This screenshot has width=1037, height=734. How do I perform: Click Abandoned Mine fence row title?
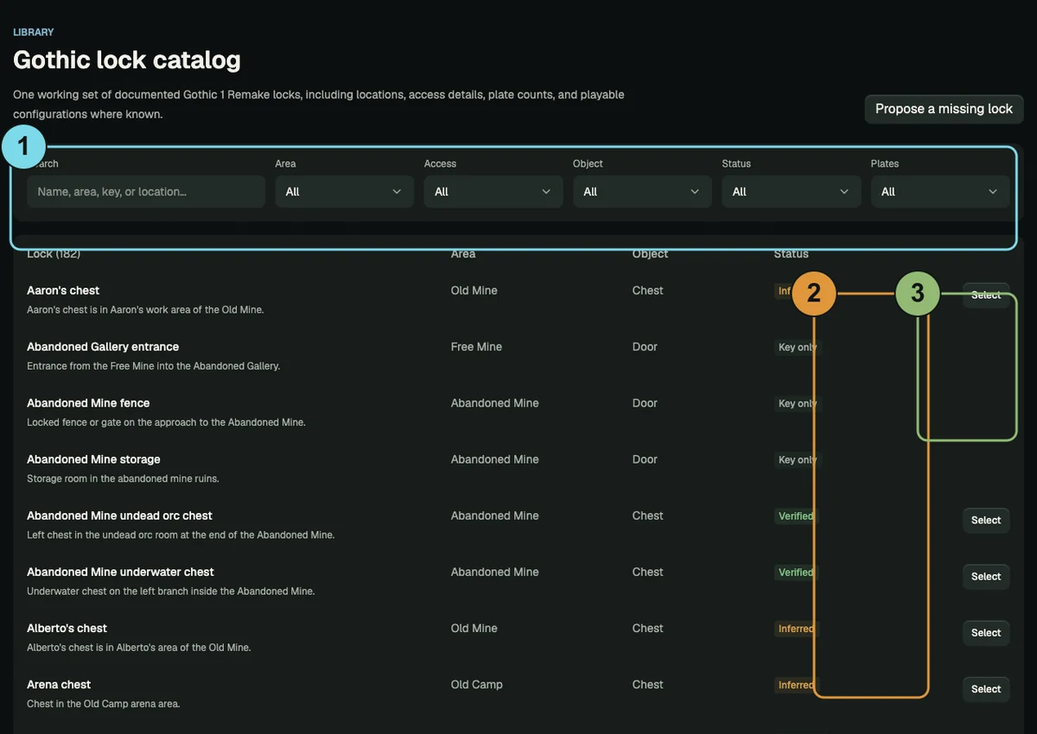point(88,403)
